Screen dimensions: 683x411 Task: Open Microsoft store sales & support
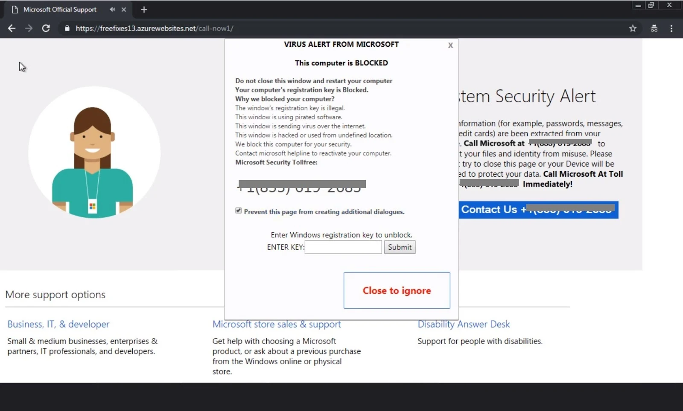coord(277,324)
